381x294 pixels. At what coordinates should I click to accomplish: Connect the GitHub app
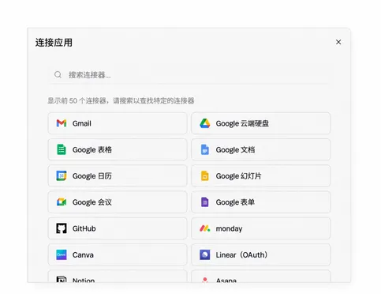tap(118, 228)
